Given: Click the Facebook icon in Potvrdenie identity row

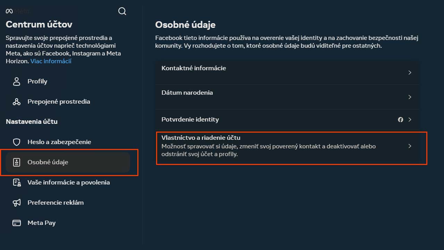Looking at the screenshot, I should click(401, 119).
